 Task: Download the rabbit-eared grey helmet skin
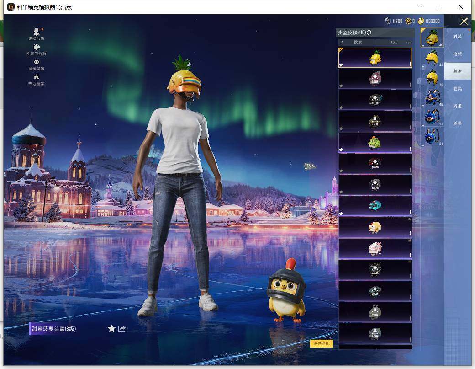click(x=375, y=312)
